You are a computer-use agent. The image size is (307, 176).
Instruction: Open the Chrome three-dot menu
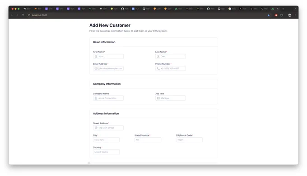pyautogui.click(x=295, y=15)
